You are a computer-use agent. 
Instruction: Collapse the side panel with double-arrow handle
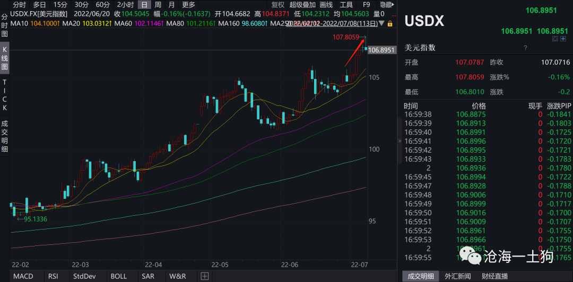tap(400, 140)
